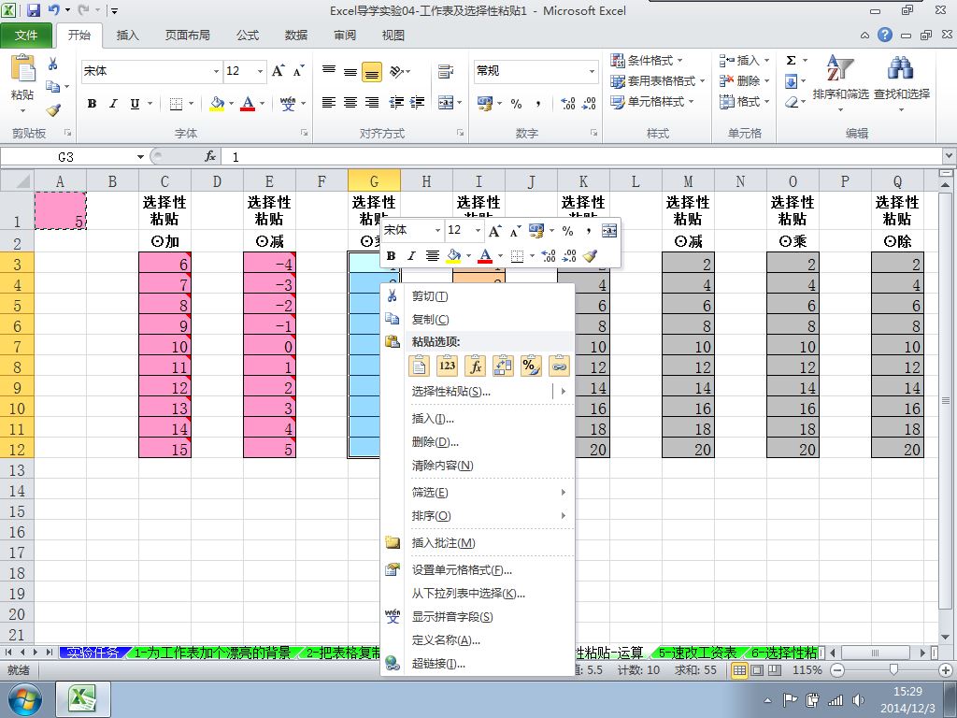Image resolution: width=957 pixels, height=718 pixels.
Task: Click the ribbon Font Color red A button
Action: tap(248, 104)
